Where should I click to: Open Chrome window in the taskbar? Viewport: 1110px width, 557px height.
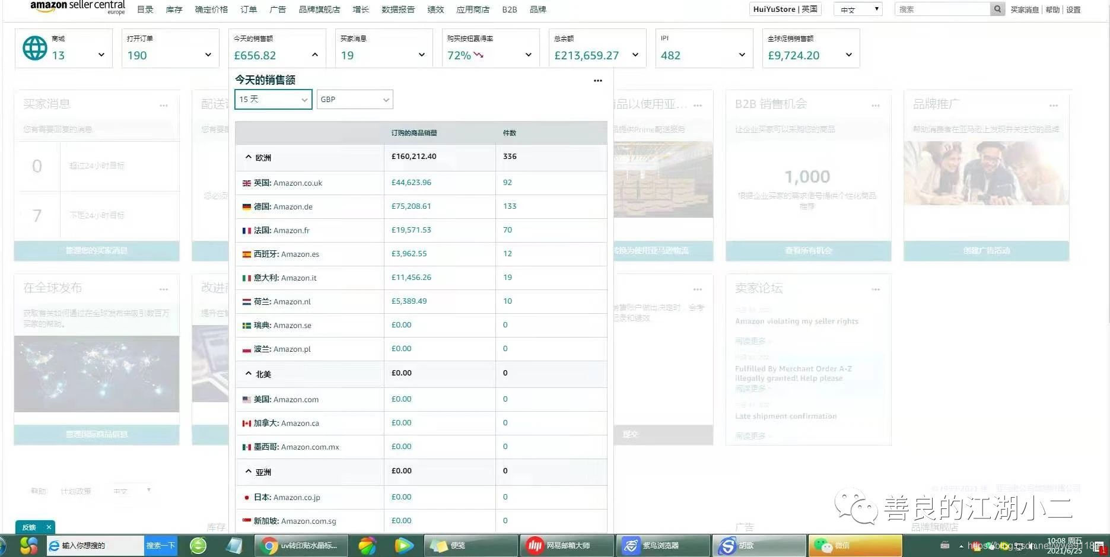[301, 546]
